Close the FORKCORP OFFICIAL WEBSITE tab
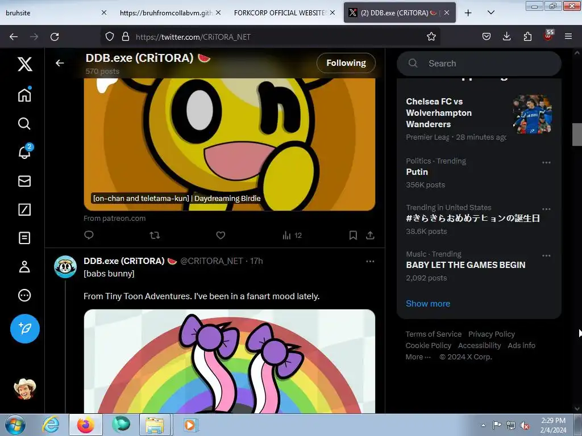Viewport: 582px width, 436px height. (332, 12)
